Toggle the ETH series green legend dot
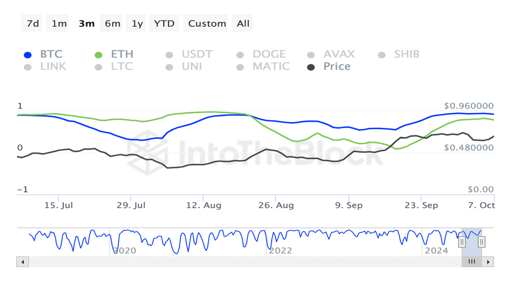Screen dimensions: 511x288 pos(99,55)
